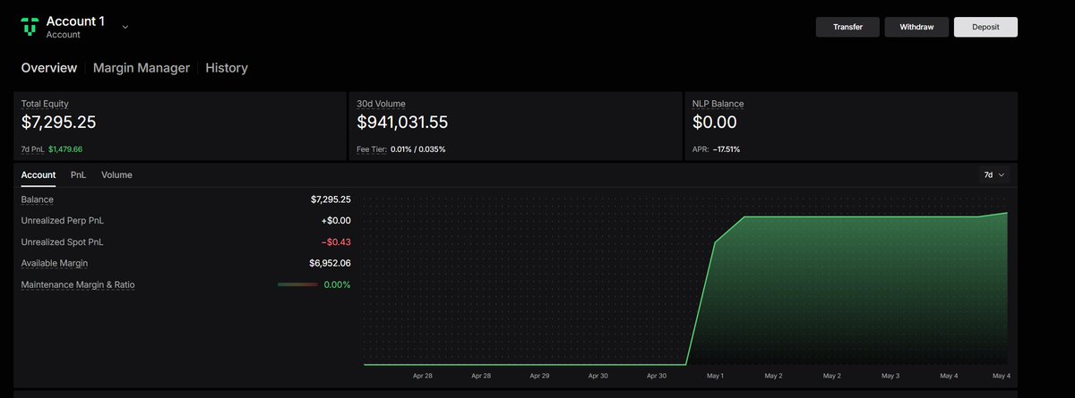Select the Account chart tab
1075x398 pixels.
(x=39, y=175)
